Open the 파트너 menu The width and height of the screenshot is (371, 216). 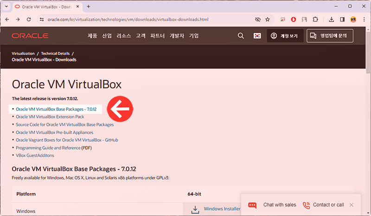[157, 36]
